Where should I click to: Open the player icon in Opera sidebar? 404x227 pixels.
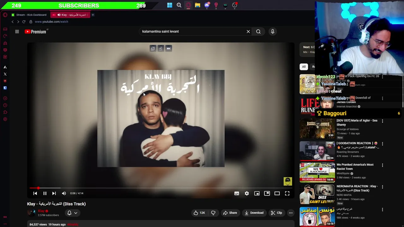(x=5, y=98)
